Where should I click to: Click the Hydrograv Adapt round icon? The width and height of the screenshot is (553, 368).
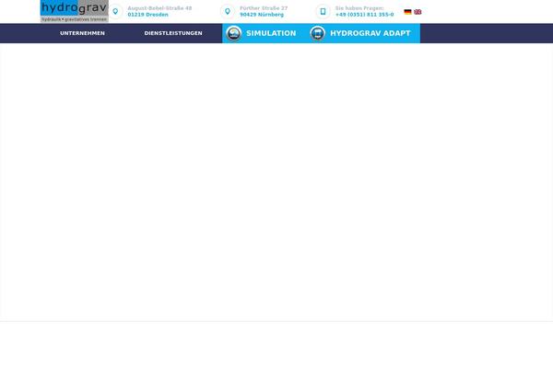click(x=317, y=33)
